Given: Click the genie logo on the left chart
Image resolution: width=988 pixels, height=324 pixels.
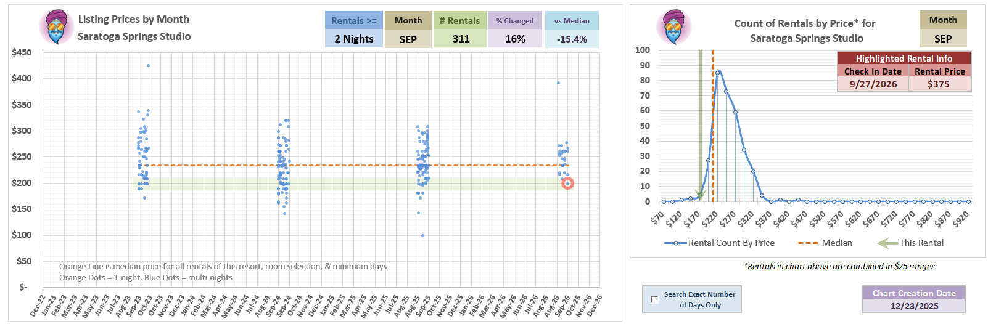Looking at the screenshot, I should 56,27.
